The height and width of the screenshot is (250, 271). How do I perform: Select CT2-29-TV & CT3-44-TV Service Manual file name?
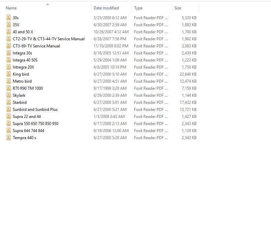(x=48, y=39)
